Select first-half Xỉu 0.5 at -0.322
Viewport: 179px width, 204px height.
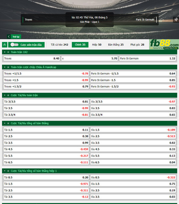(133, 177)
